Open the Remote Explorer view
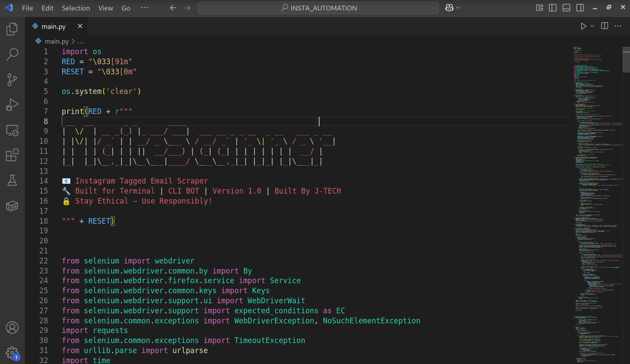 tap(12, 130)
